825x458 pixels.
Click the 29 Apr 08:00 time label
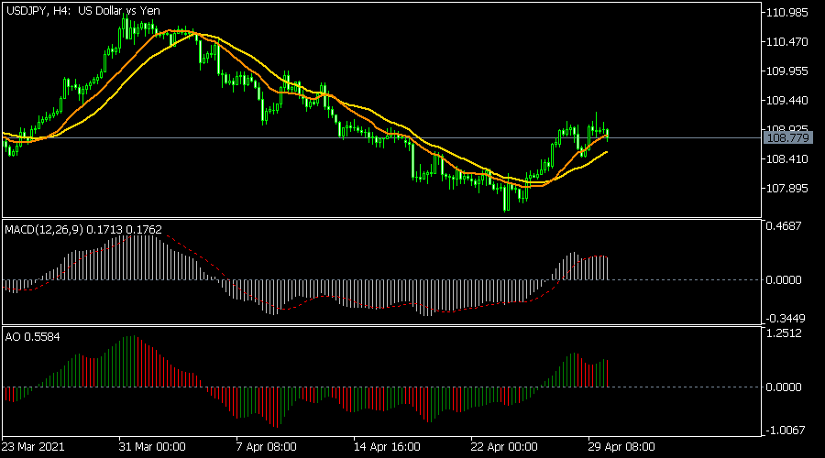pos(621,447)
